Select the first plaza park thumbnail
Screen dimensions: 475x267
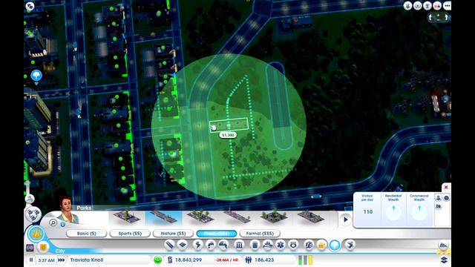126,217
